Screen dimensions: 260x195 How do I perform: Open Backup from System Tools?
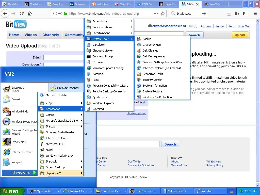[162, 39]
